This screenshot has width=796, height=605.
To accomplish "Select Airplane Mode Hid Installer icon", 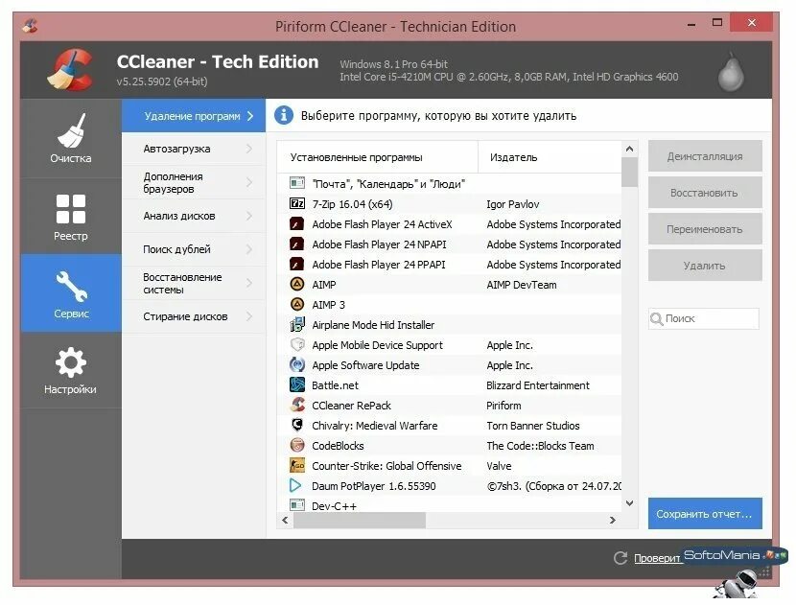I will click(297, 324).
